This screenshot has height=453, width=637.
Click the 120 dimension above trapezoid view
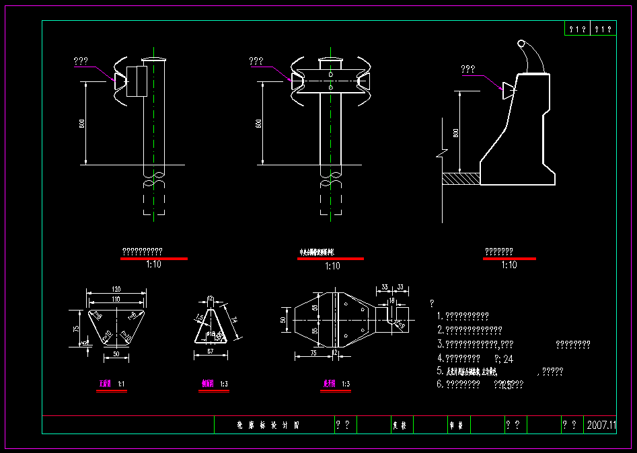point(116,289)
